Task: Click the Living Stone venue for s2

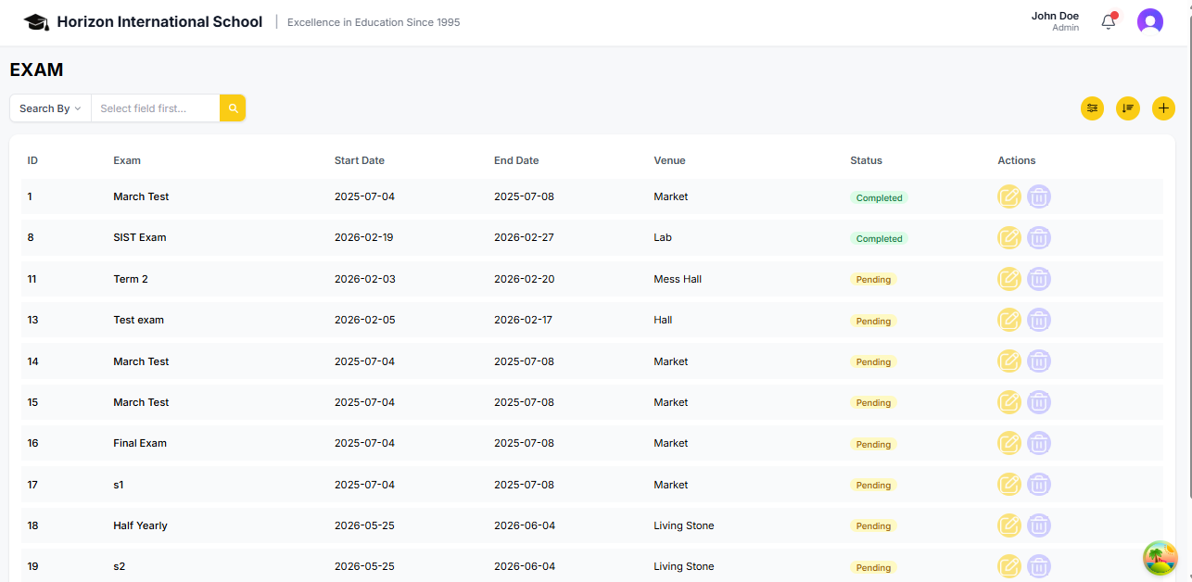Action: point(684,566)
